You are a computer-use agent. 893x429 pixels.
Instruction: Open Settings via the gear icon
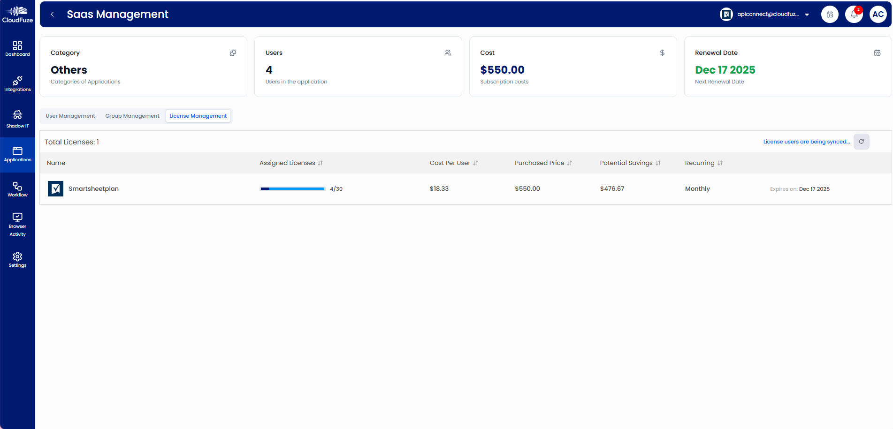pos(17,260)
